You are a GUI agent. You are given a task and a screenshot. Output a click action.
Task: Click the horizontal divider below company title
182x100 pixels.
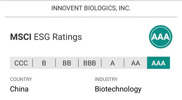click(91, 17)
